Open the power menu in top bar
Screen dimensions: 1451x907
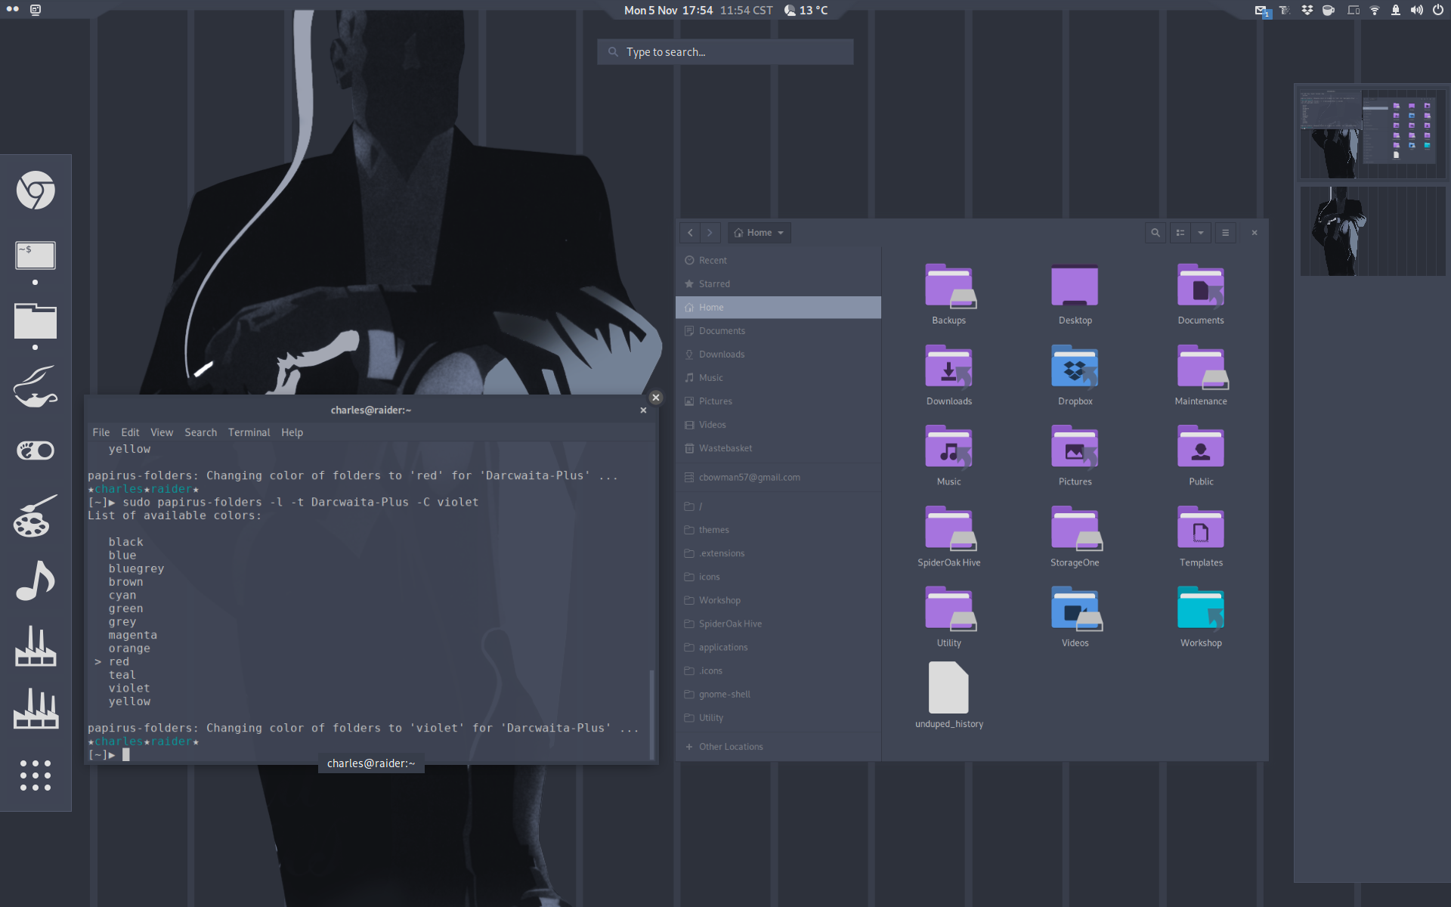point(1437,10)
